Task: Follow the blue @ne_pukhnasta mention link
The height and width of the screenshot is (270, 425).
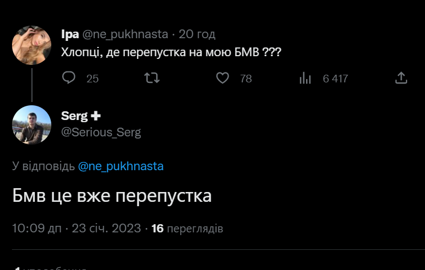Action: pos(121,166)
